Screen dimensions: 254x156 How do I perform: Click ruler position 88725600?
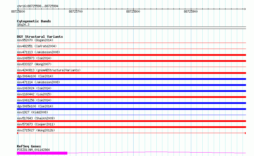click(18, 11)
